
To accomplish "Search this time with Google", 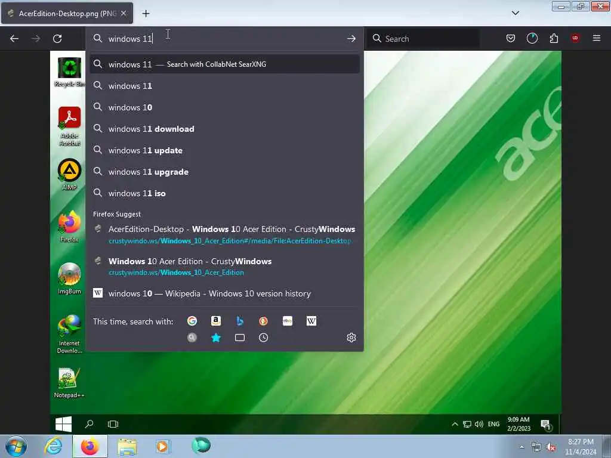I will pos(192,321).
